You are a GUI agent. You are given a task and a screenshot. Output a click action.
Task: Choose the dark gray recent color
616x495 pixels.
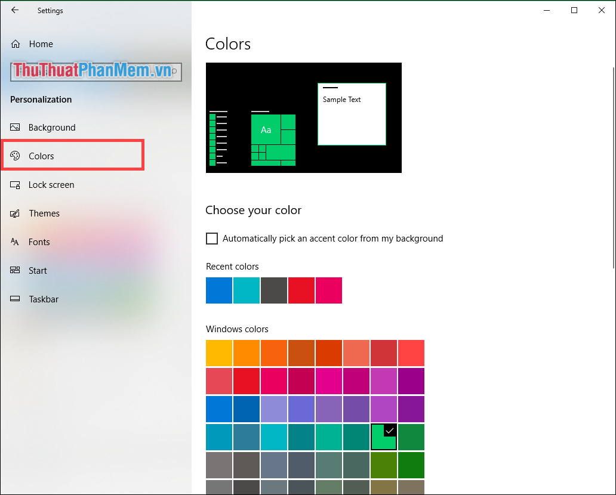click(x=274, y=290)
